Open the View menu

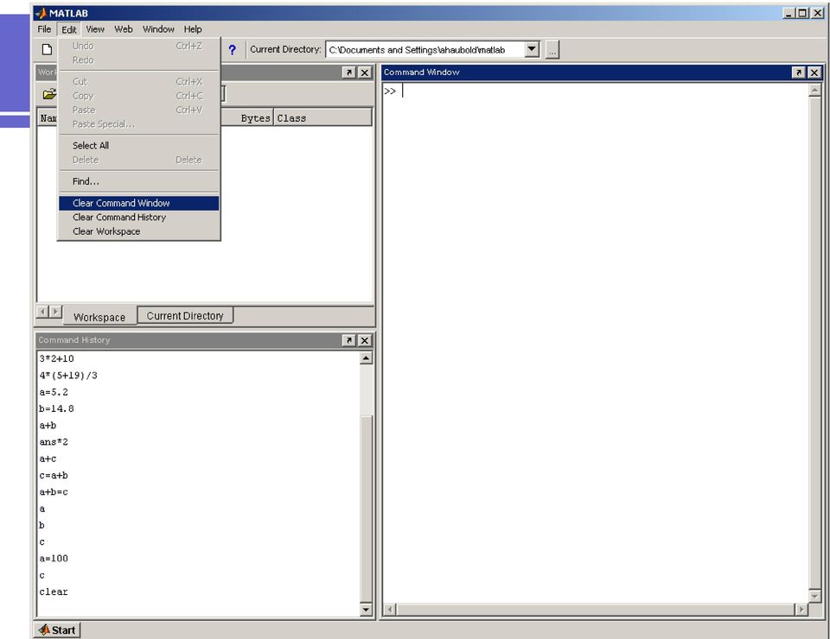pos(95,29)
